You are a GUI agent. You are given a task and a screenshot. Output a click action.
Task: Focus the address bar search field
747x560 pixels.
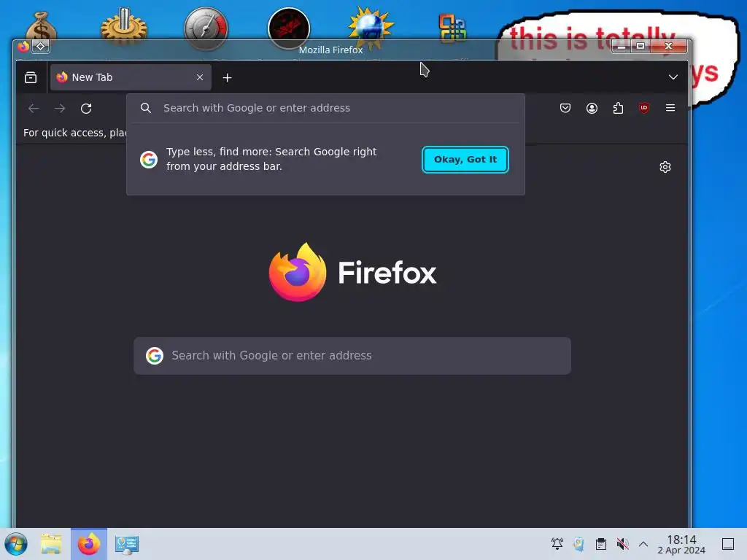click(x=325, y=108)
